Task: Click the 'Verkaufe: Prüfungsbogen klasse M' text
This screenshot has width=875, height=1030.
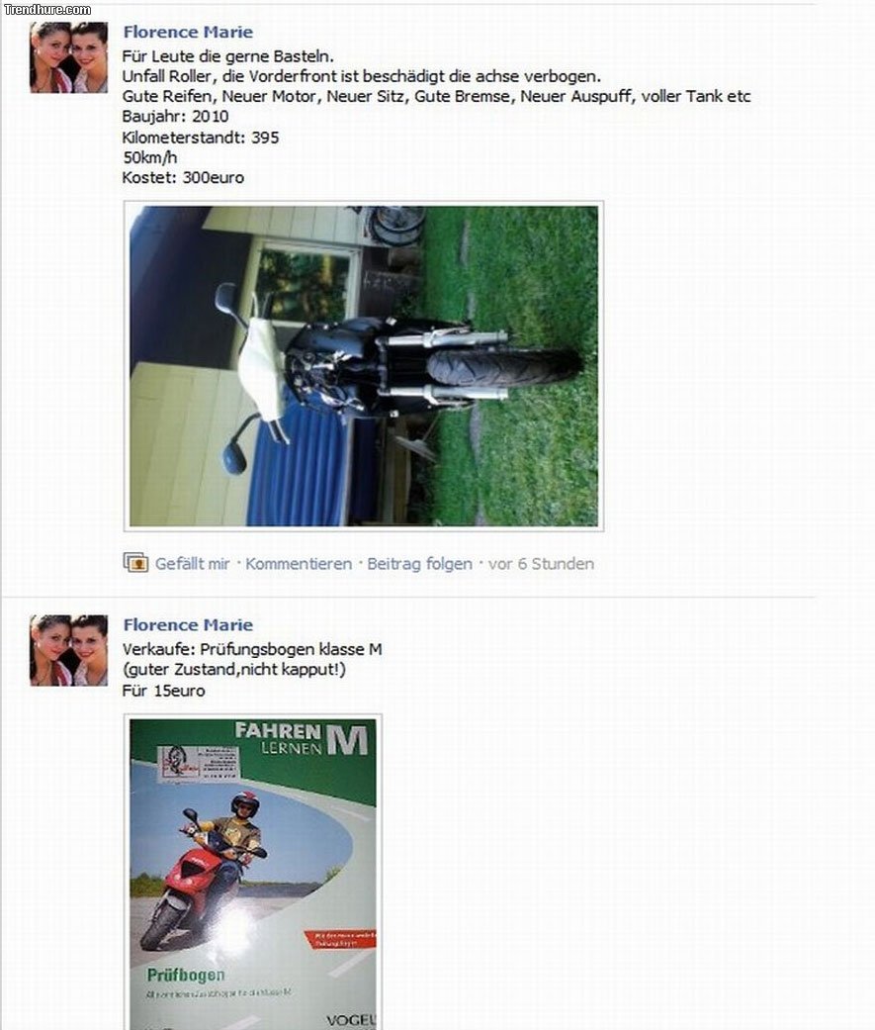Action: coord(252,649)
